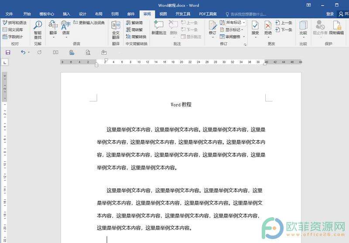Click the left indent marker on ruler

click(x=96, y=65)
